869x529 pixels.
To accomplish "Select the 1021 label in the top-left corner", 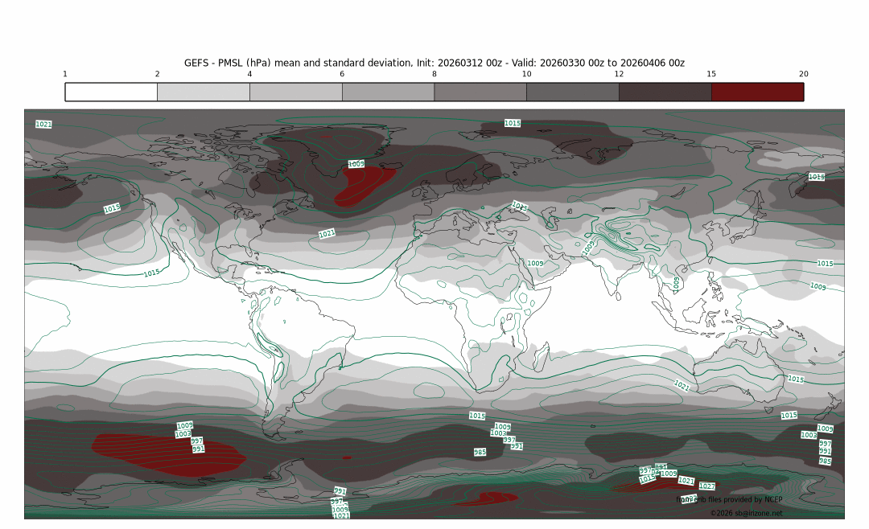I will click(44, 124).
